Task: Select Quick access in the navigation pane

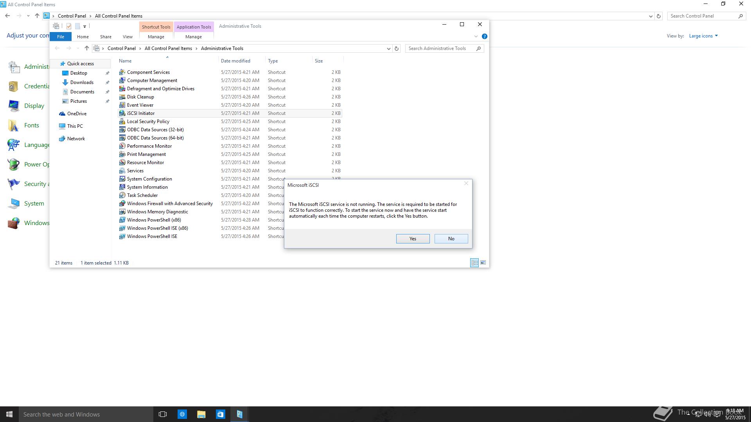Action: click(81, 64)
